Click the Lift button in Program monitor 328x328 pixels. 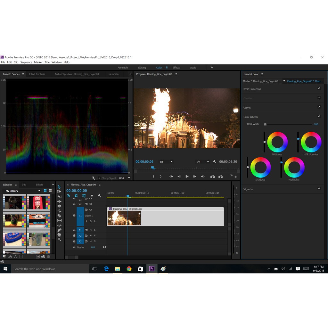(x=212, y=176)
